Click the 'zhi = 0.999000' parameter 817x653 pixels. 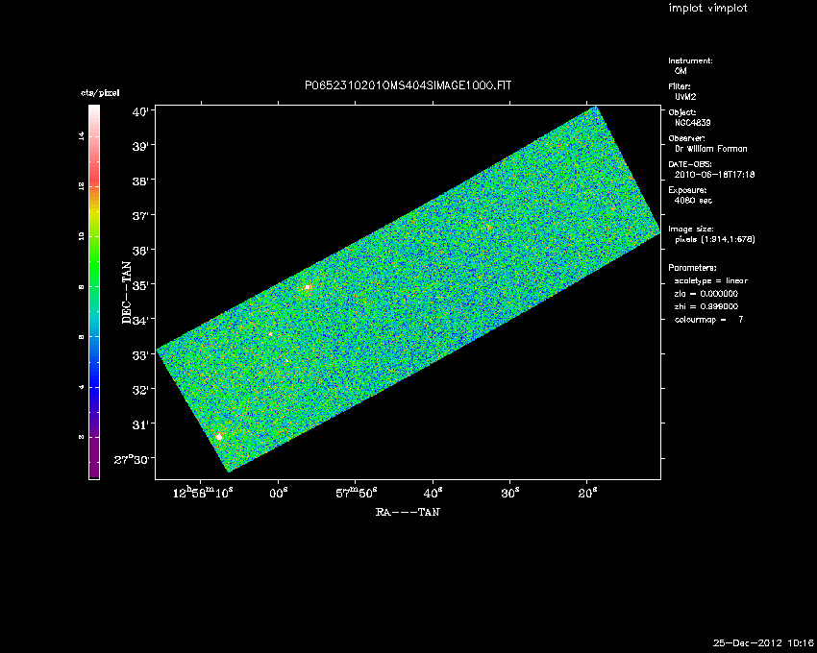706,306
